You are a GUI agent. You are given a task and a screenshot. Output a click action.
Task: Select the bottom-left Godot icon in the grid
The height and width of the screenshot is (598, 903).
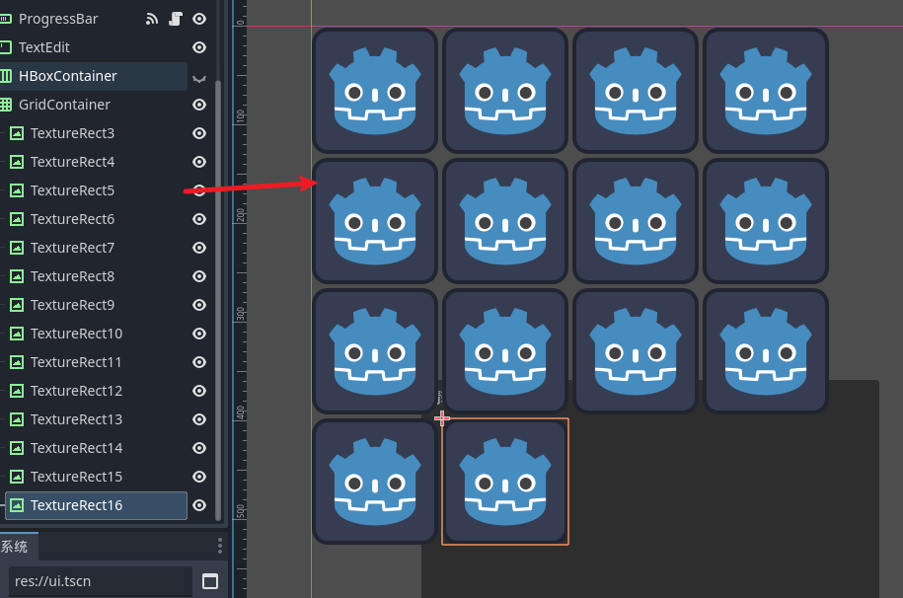pyautogui.click(x=375, y=482)
